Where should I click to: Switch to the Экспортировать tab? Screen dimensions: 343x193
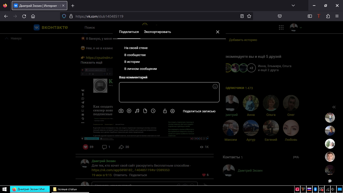tap(157, 32)
